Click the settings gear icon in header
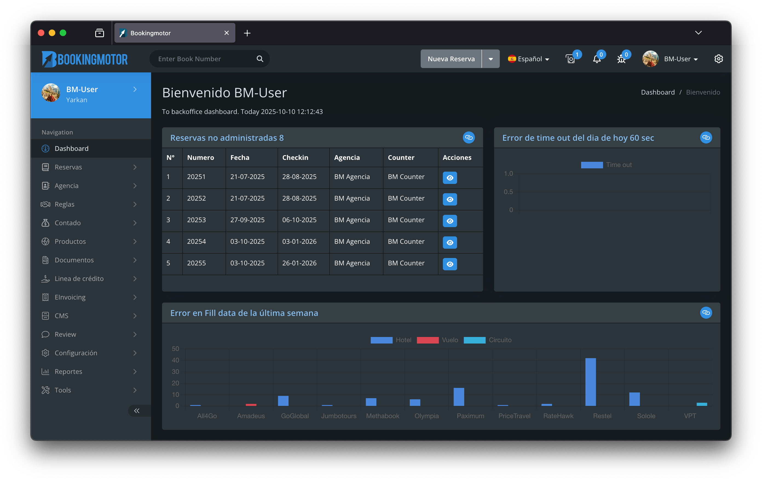The image size is (762, 481). [x=718, y=59]
